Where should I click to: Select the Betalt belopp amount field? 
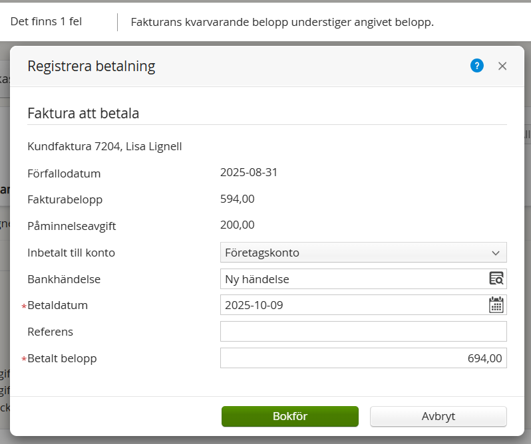[363, 358]
